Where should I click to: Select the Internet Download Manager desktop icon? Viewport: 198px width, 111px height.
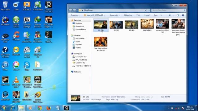click(38, 22)
